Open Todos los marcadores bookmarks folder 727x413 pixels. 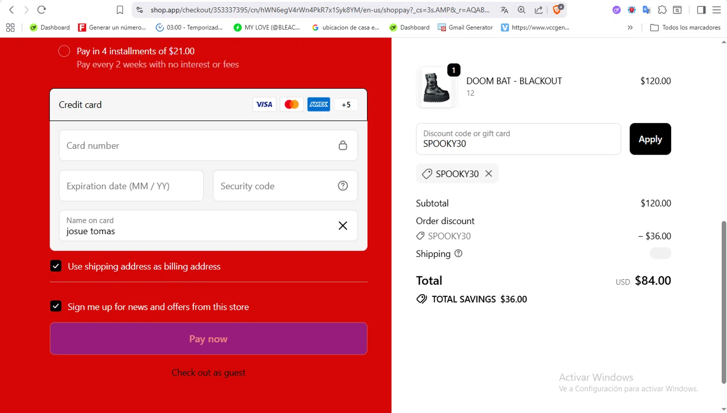click(685, 28)
